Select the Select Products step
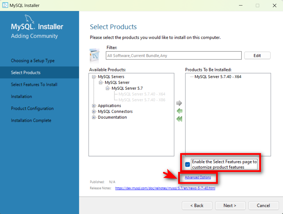This screenshot has height=214, width=283. click(x=39, y=72)
